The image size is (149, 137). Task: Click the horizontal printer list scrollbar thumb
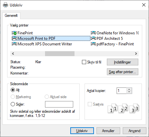pos(60,54)
